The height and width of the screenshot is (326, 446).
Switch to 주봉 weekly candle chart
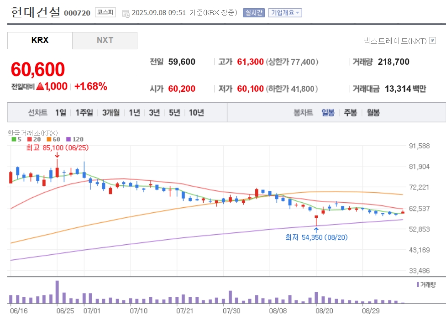coord(351,113)
